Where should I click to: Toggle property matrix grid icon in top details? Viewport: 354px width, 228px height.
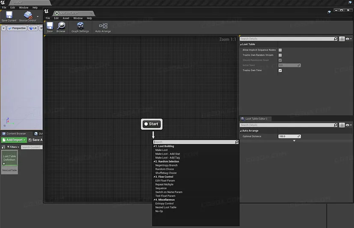[342, 39]
